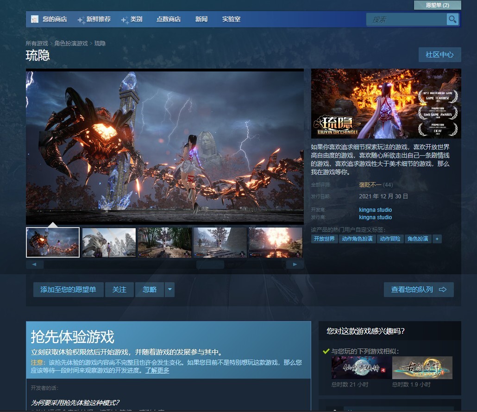This screenshot has height=412, width=477.
Task: Click the 角色扮演游戏 breadcrumb link
Action: tap(71, 43)
